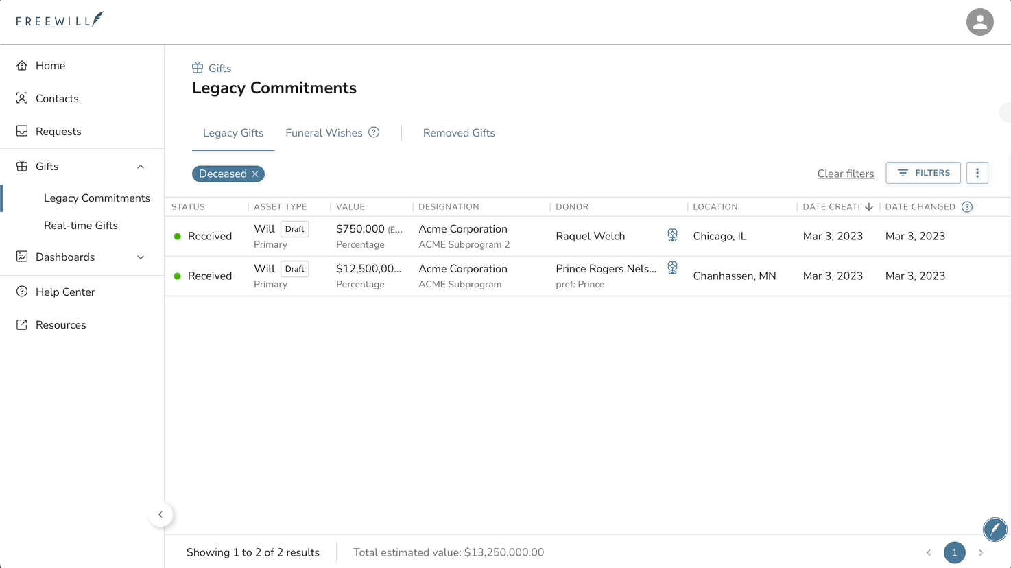Select page 1 in pagination
The width and height of the screenshot is (1011, 568).
click(954, 552)
